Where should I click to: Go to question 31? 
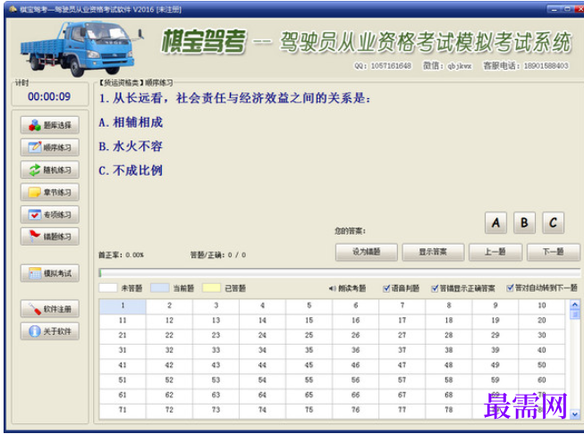click(x=123, y=351)
